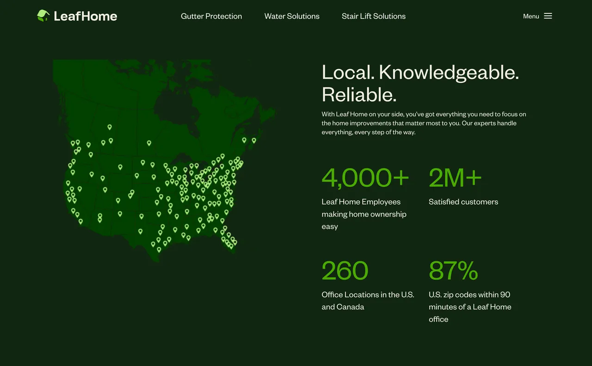
Task: Open the hamburger menu icon
Action: click(x=548, y=16)
